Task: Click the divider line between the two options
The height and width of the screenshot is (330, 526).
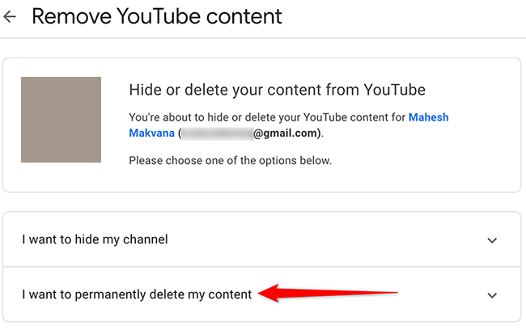Action: click(261, 267)
